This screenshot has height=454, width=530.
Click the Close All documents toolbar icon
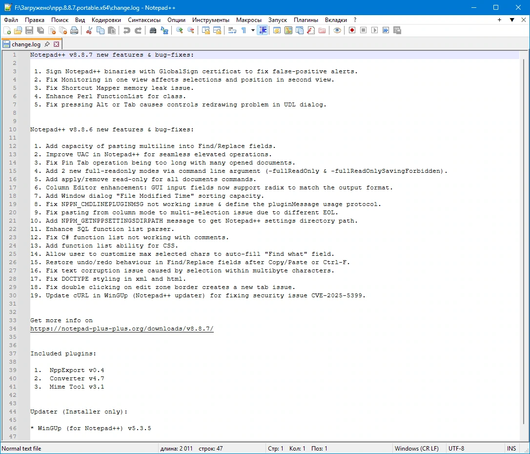[x=63, y=31]
